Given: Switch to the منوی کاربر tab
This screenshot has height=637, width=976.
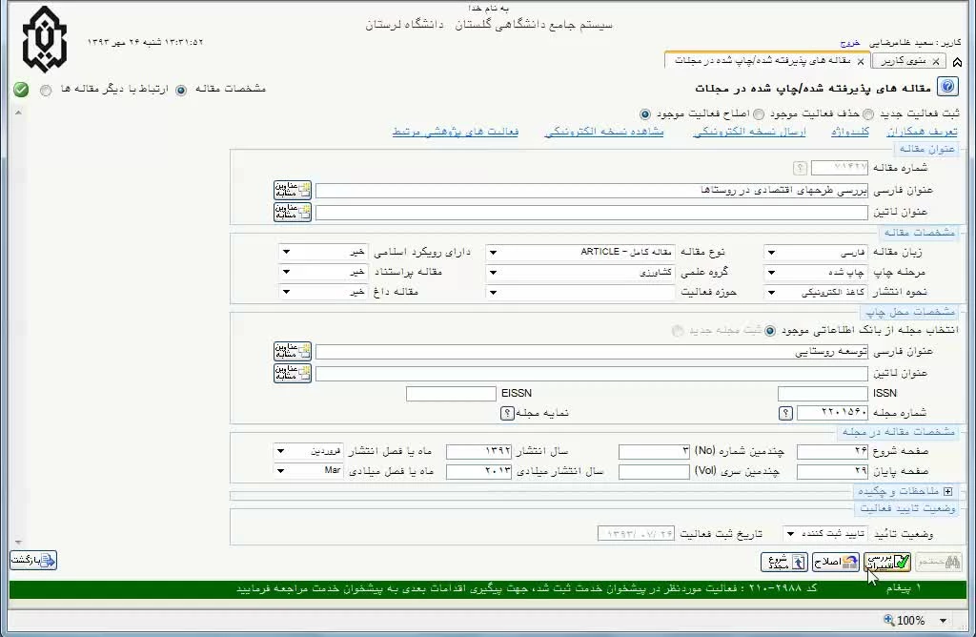Looking at the screenshot, I should point(903,61).
